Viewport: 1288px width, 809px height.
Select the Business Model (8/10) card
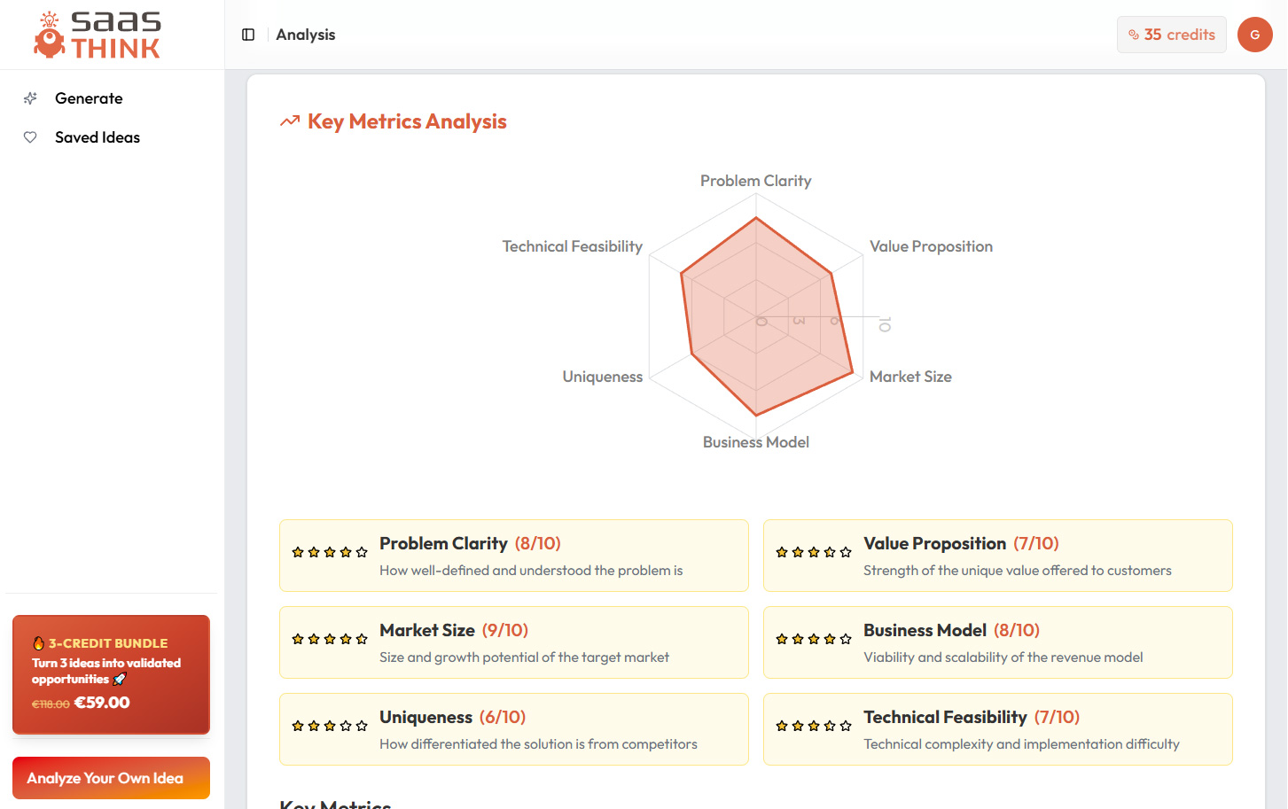click(x=997, y=642)
